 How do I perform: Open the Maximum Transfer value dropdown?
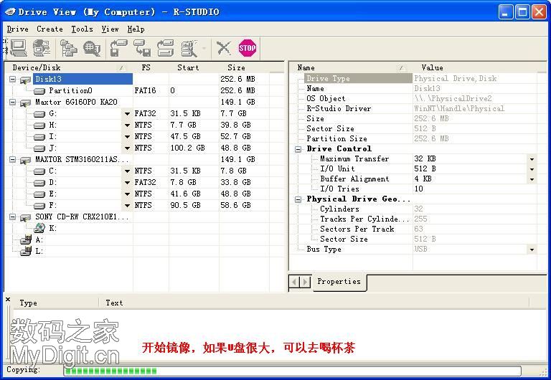point(532,159)
